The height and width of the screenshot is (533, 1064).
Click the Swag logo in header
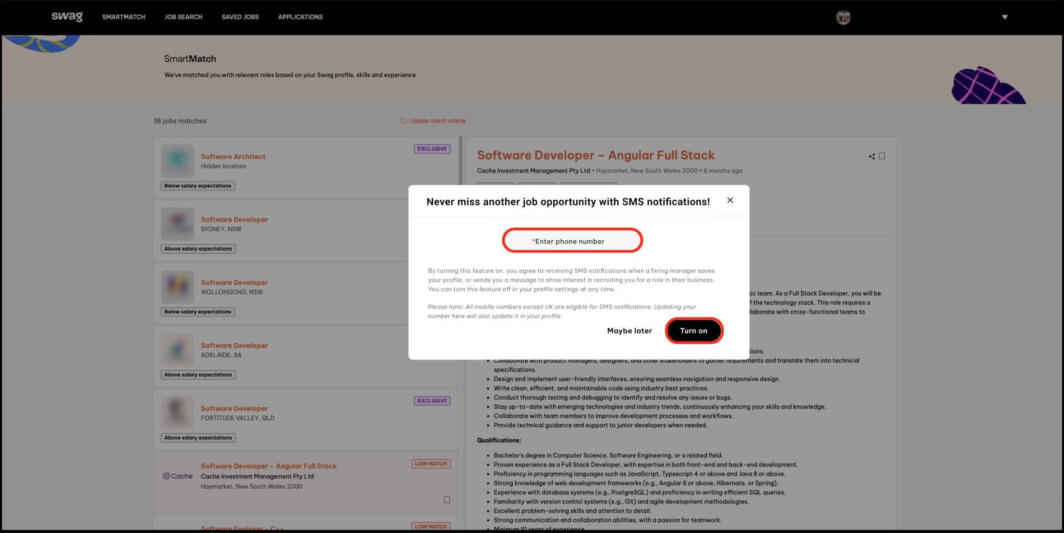67,17
